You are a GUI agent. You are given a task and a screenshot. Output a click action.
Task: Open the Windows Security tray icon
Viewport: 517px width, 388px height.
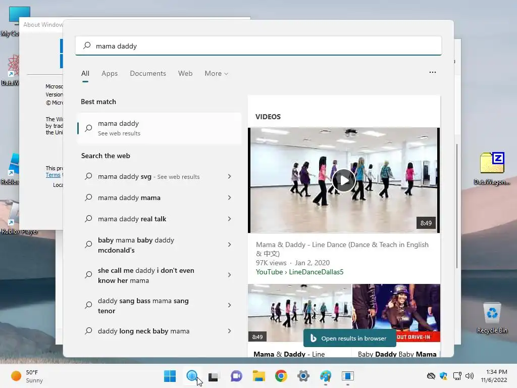[443, 376]
